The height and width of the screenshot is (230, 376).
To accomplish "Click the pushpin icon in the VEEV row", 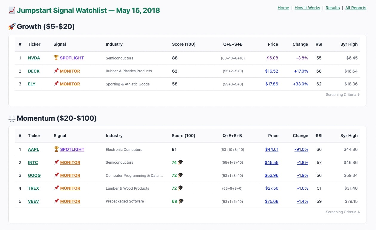I will coord(56,201).
